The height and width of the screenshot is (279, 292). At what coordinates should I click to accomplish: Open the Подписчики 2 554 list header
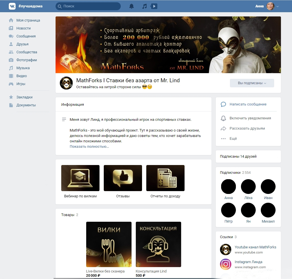(235, 173)
